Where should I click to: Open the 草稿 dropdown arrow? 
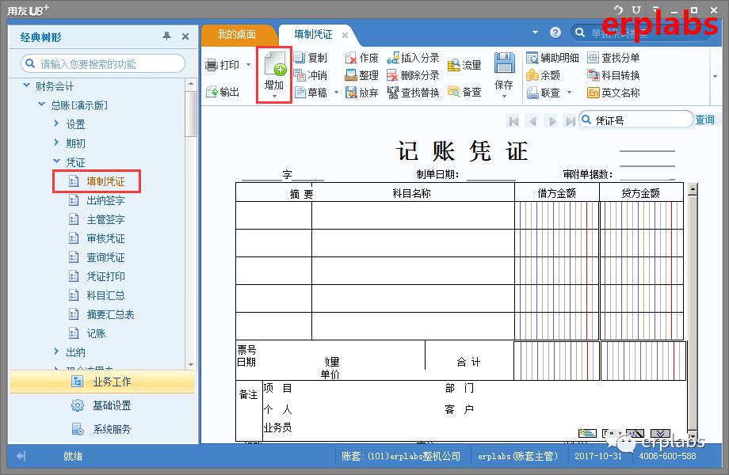point(336,93)
